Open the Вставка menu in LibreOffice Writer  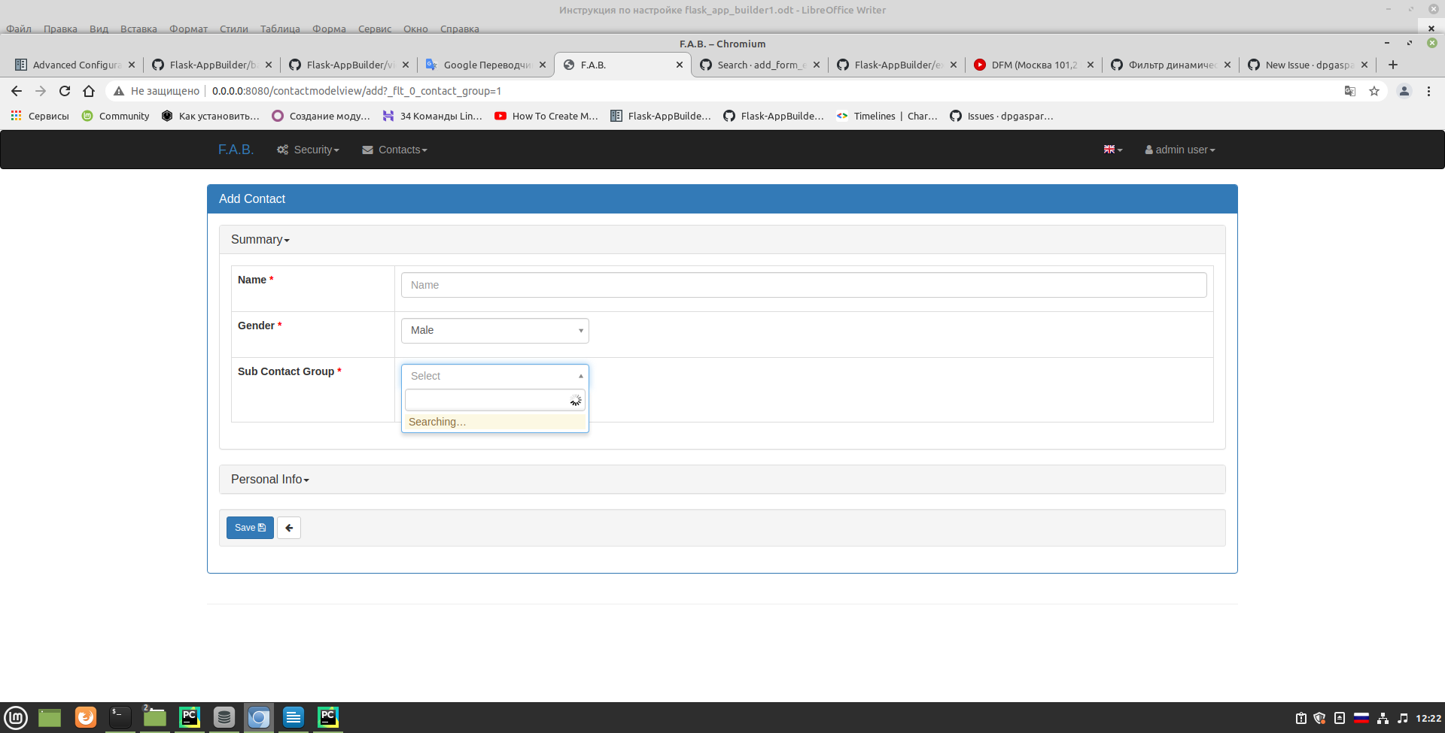pyautogui.click(x=138, y=29)
